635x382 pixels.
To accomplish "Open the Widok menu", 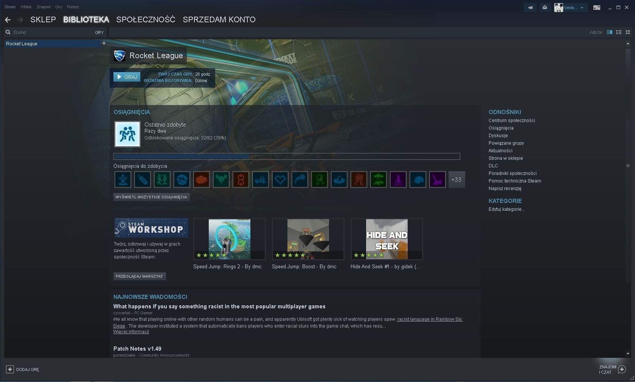I will click(26, 7).
